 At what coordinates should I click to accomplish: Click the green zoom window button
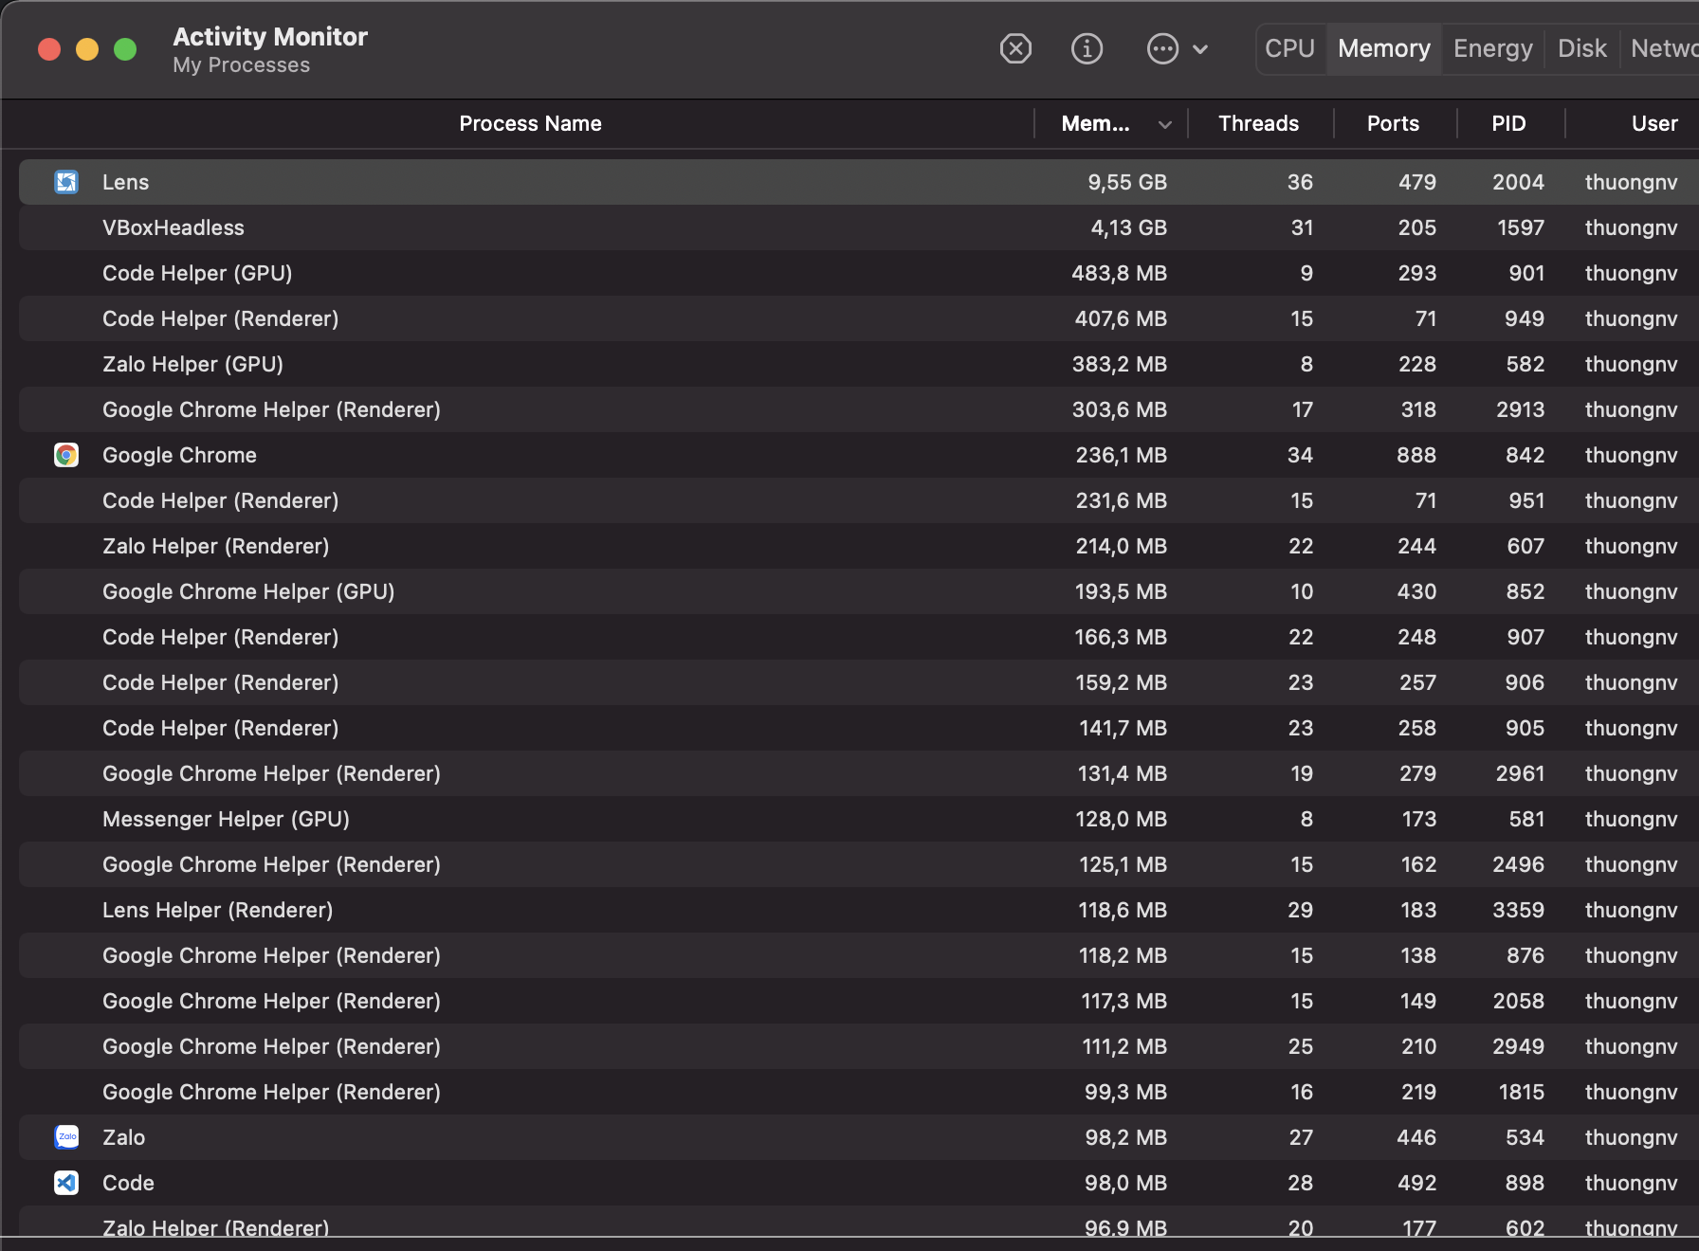(x=125, y=49)
